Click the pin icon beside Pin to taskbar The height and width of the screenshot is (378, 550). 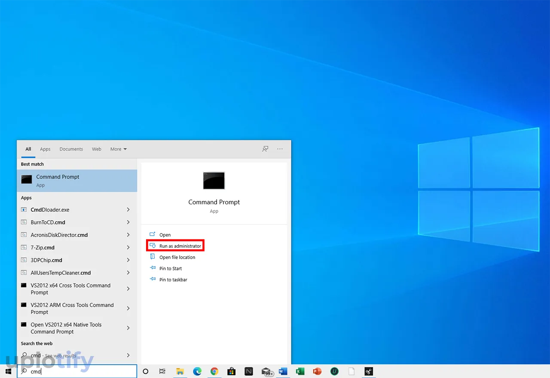click(x=153, y=279)
